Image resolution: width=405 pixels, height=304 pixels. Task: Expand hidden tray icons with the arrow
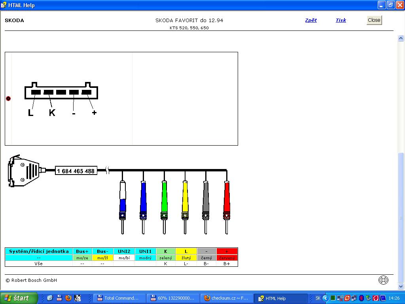[326, 298]
